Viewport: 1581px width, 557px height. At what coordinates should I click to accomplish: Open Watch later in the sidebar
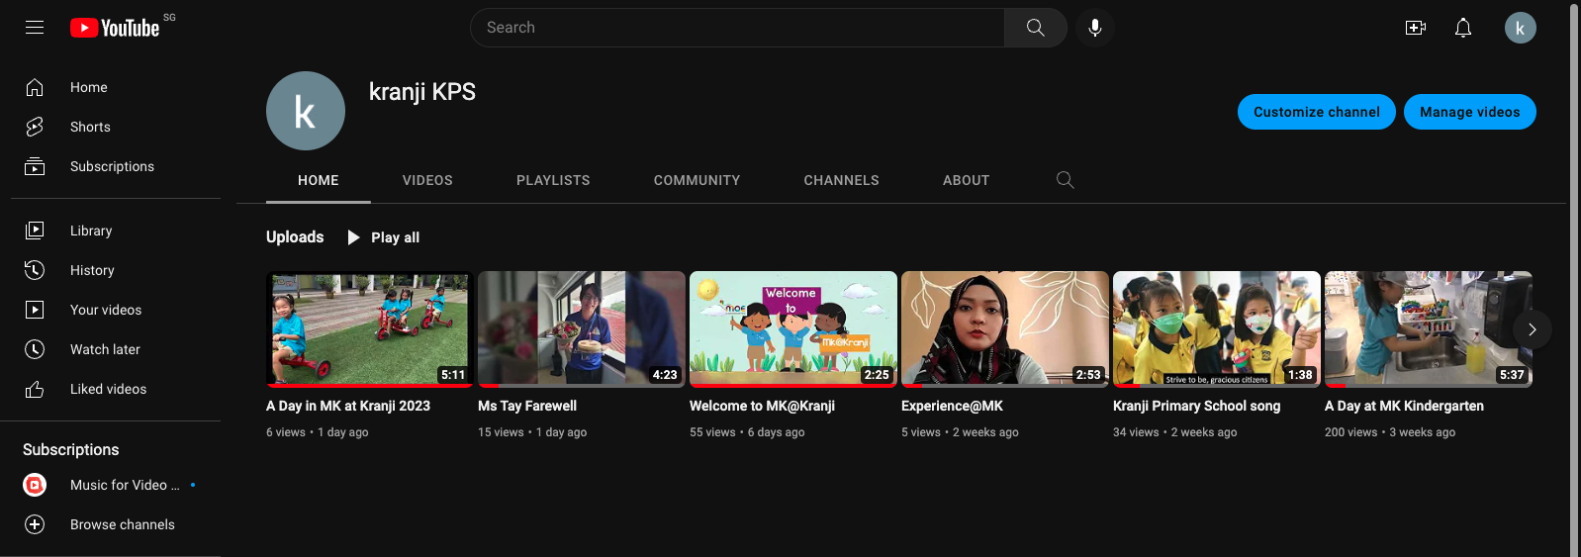105,349
